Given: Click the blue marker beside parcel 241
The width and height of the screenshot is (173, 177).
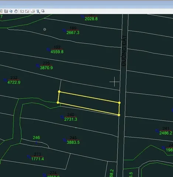Looking at the screenshot, I should pyautogui.click(x=157, y=131).
